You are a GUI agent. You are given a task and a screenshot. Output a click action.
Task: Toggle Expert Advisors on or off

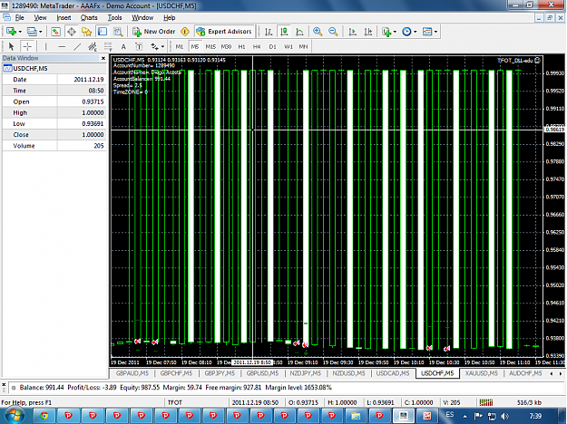coord(224,32)
